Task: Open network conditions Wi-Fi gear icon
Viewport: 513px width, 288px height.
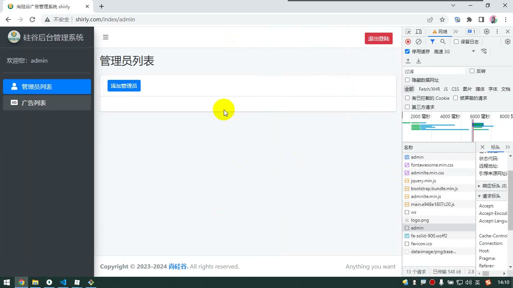Action: [x=484, y=51]
